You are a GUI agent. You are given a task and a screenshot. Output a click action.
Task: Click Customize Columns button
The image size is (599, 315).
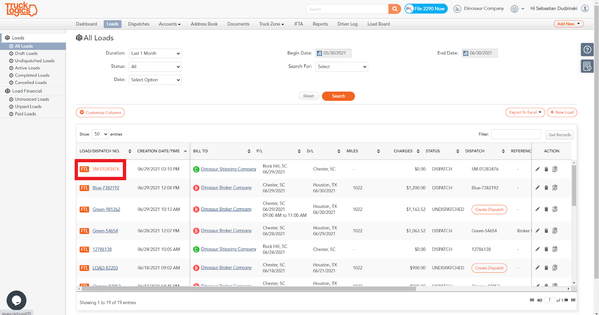pyautogui.click(x=100, y=112)
